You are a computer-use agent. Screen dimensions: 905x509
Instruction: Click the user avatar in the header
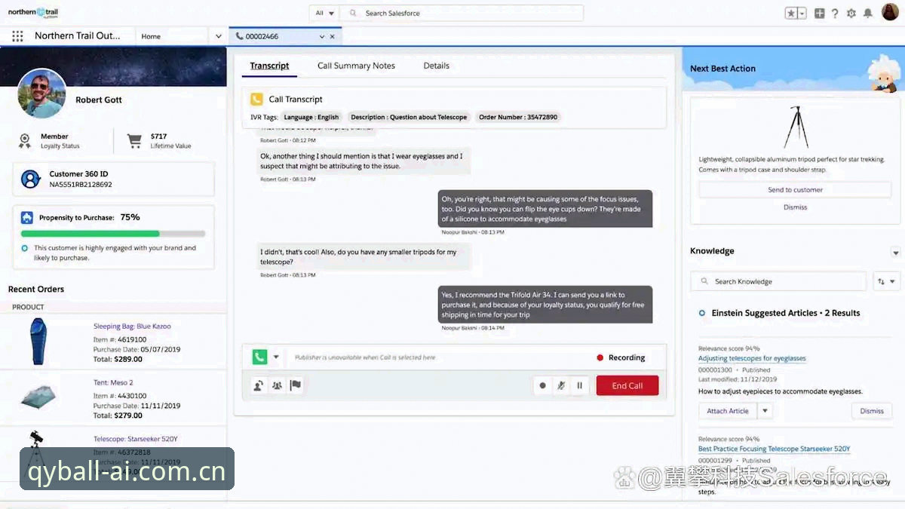click(888, 13)
